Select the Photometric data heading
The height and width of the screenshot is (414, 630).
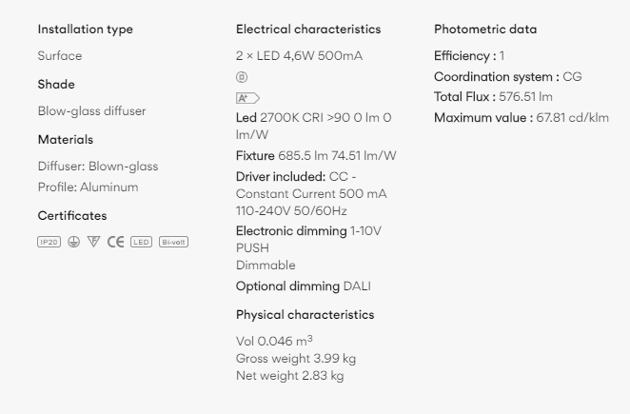485,30
